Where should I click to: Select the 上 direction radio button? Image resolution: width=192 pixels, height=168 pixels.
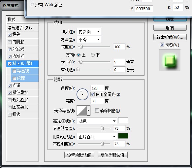coord(79,55)
